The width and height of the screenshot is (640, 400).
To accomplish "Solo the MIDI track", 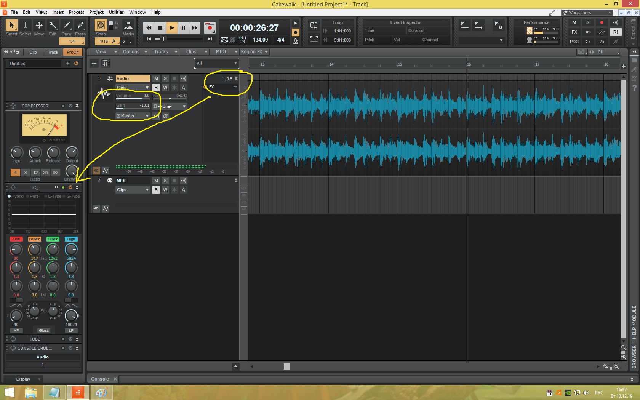I will click(165, 181).
